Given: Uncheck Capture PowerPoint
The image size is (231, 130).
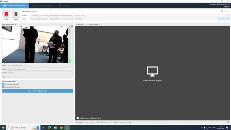Looking at the screenshot, I should coord(3,84).
